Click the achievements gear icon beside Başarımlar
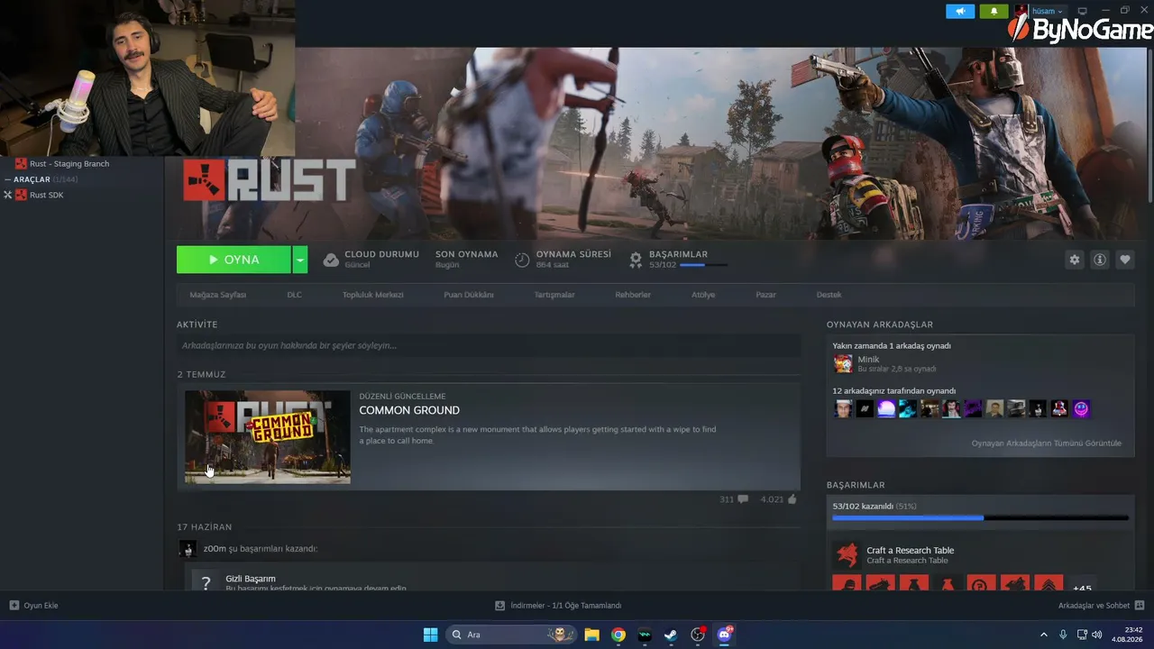 point(636,260)
